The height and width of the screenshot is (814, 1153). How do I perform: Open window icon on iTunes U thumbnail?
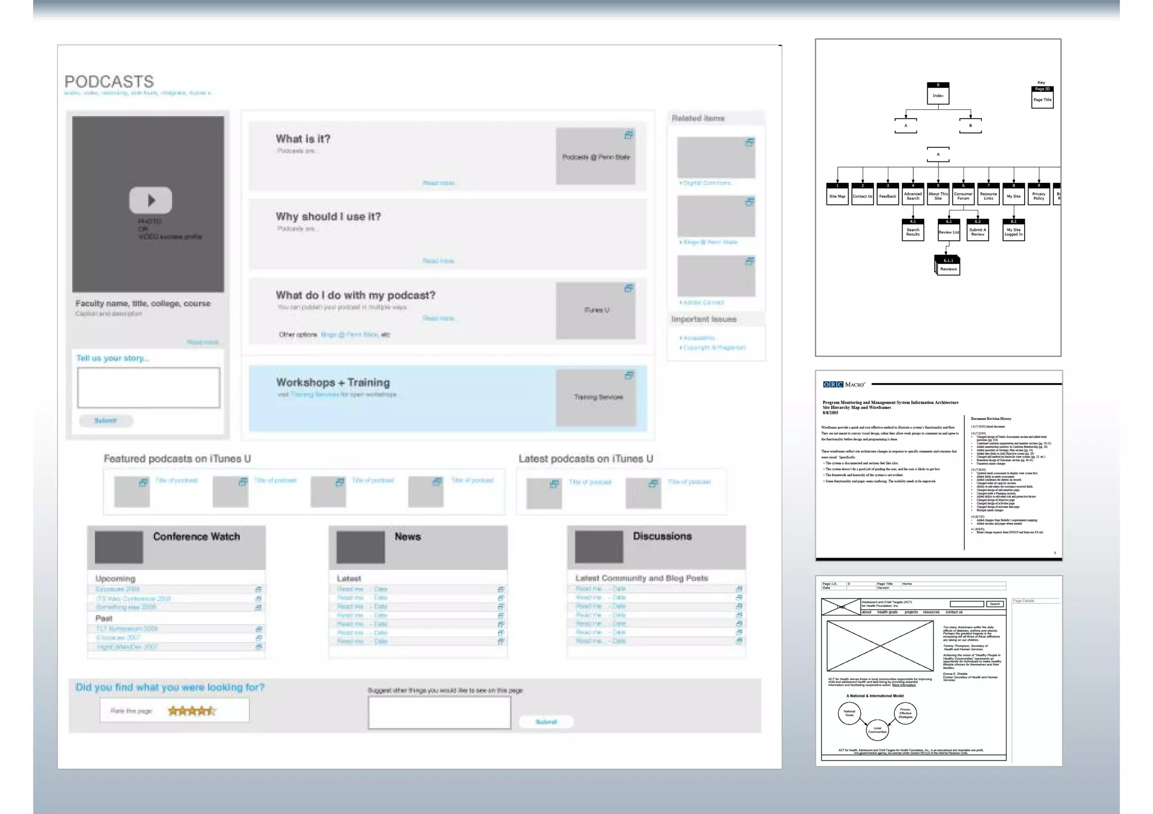point(629,289)
